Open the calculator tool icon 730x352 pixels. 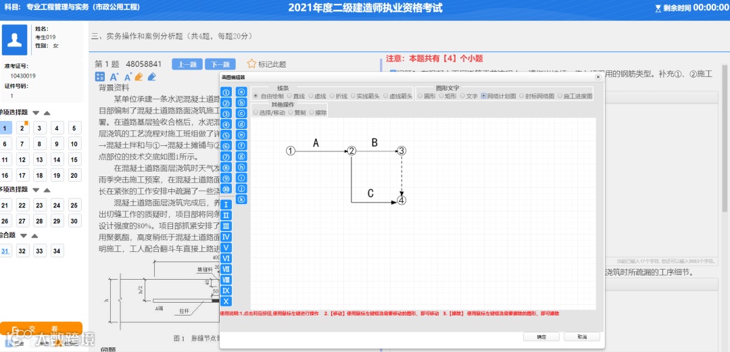tap(99, 77)
